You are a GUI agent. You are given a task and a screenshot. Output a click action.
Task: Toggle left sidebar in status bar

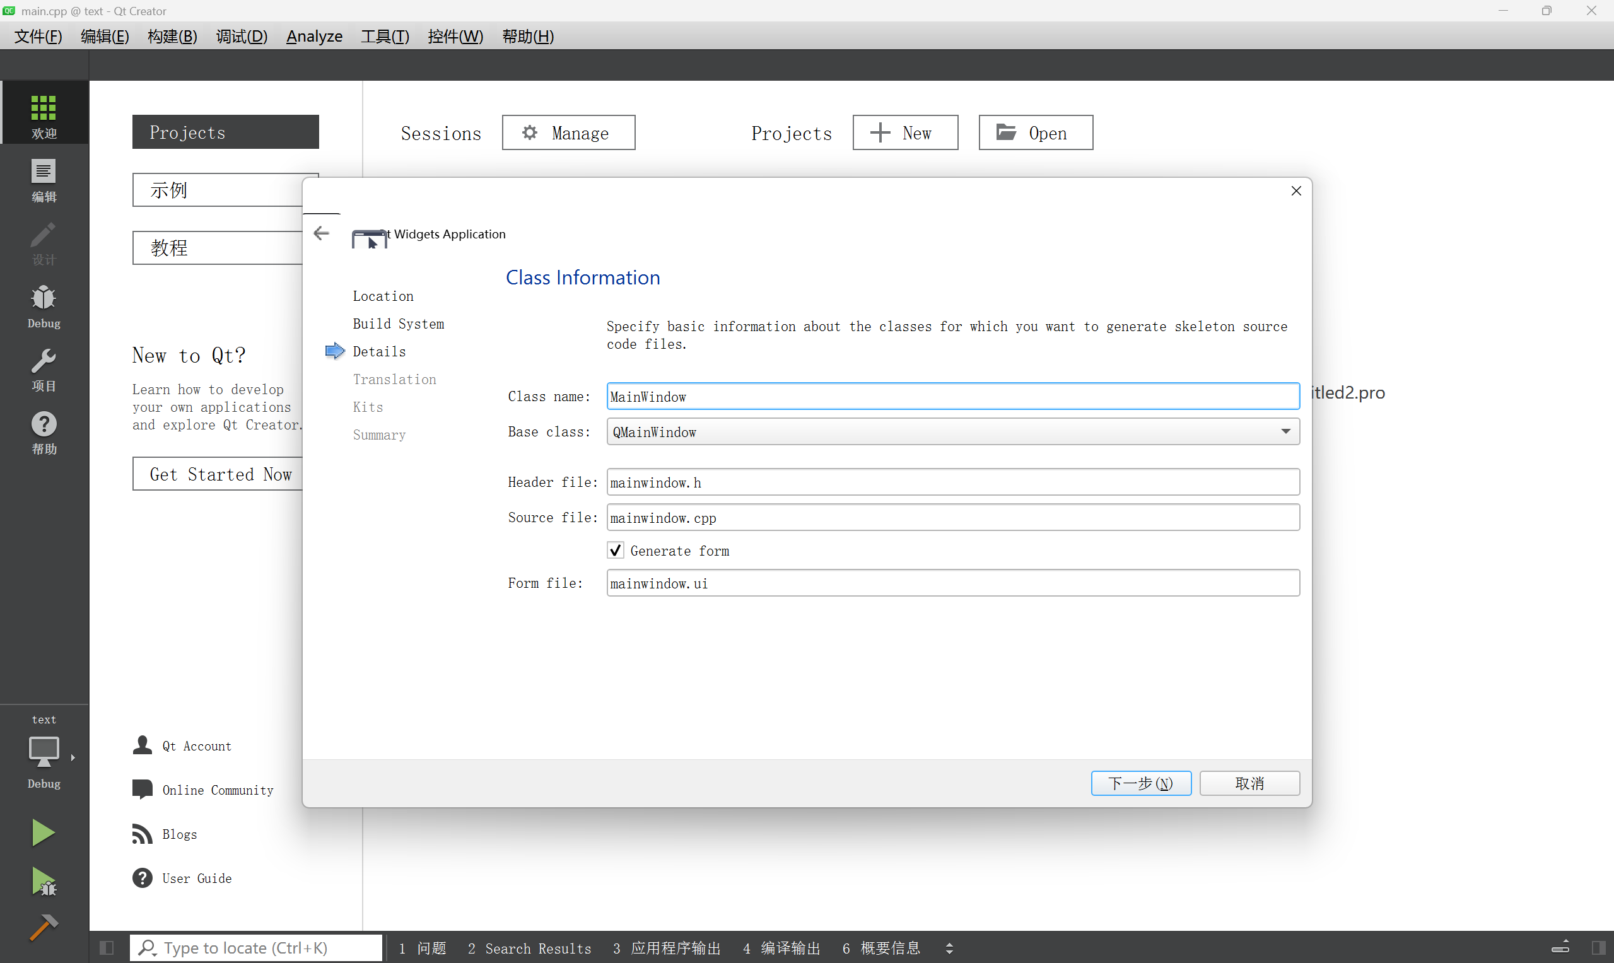coord(107,947)
